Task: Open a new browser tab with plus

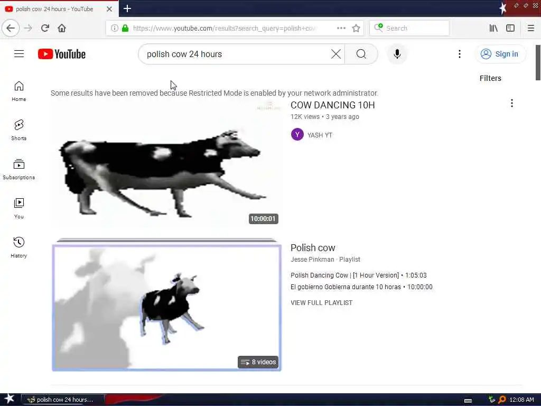Action: (127, 8)
